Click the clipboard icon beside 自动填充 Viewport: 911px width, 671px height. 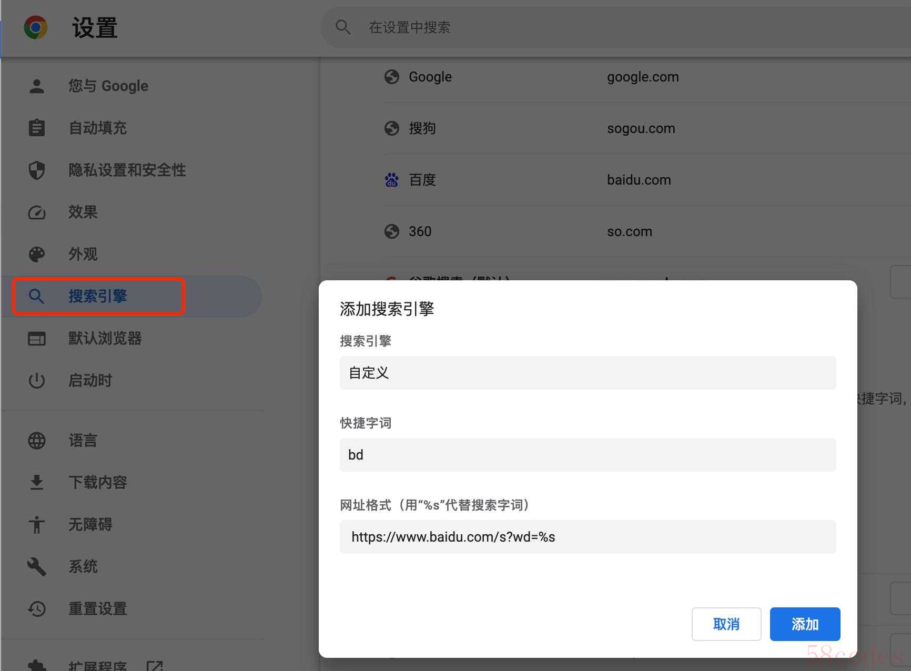pos(37,128)
